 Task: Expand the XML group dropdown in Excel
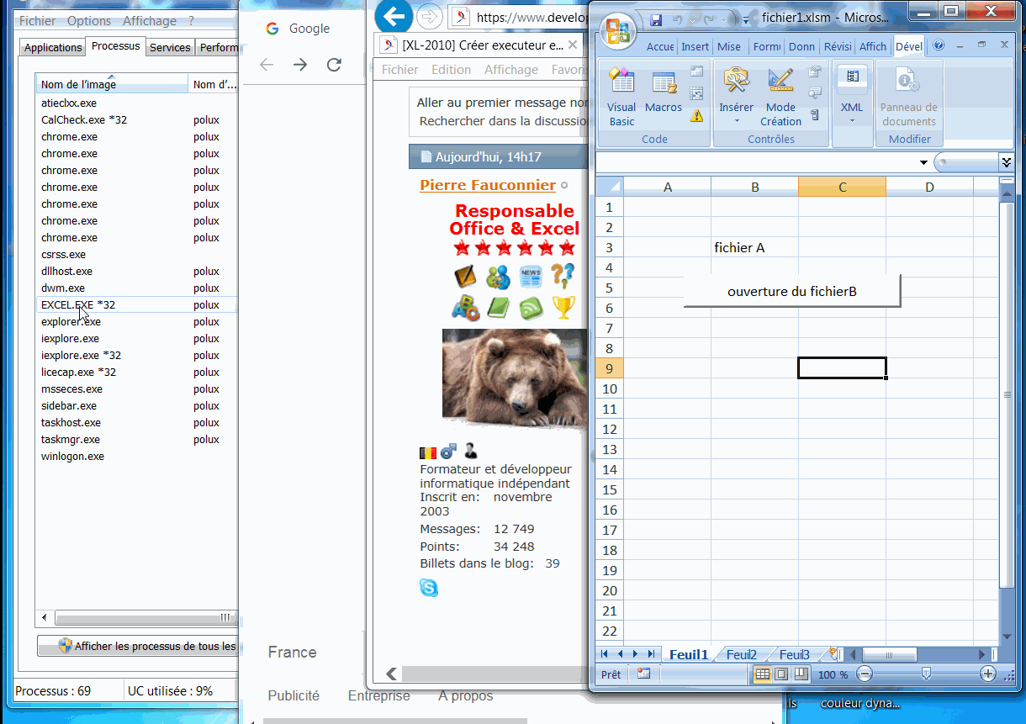[852, 120]
